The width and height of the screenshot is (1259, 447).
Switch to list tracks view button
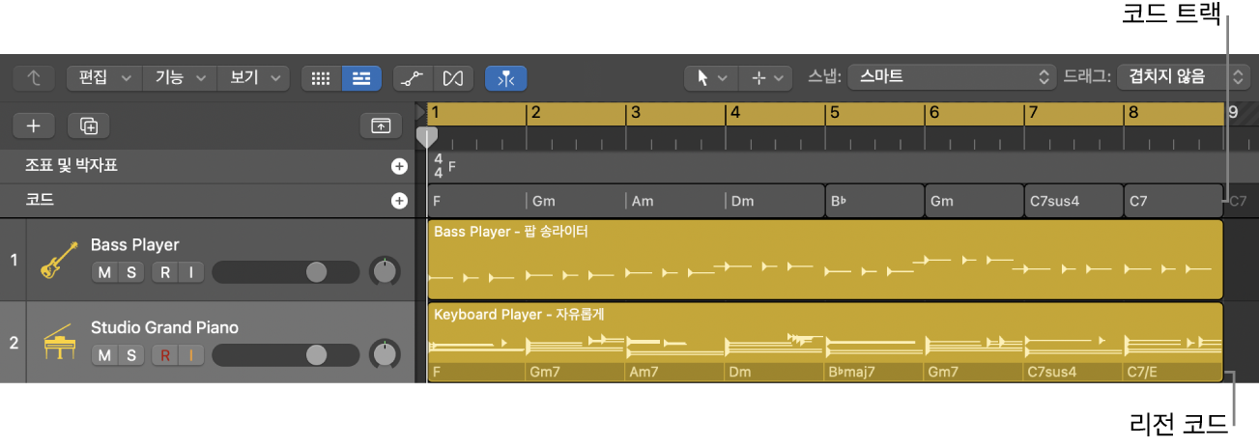coord(361,78)
